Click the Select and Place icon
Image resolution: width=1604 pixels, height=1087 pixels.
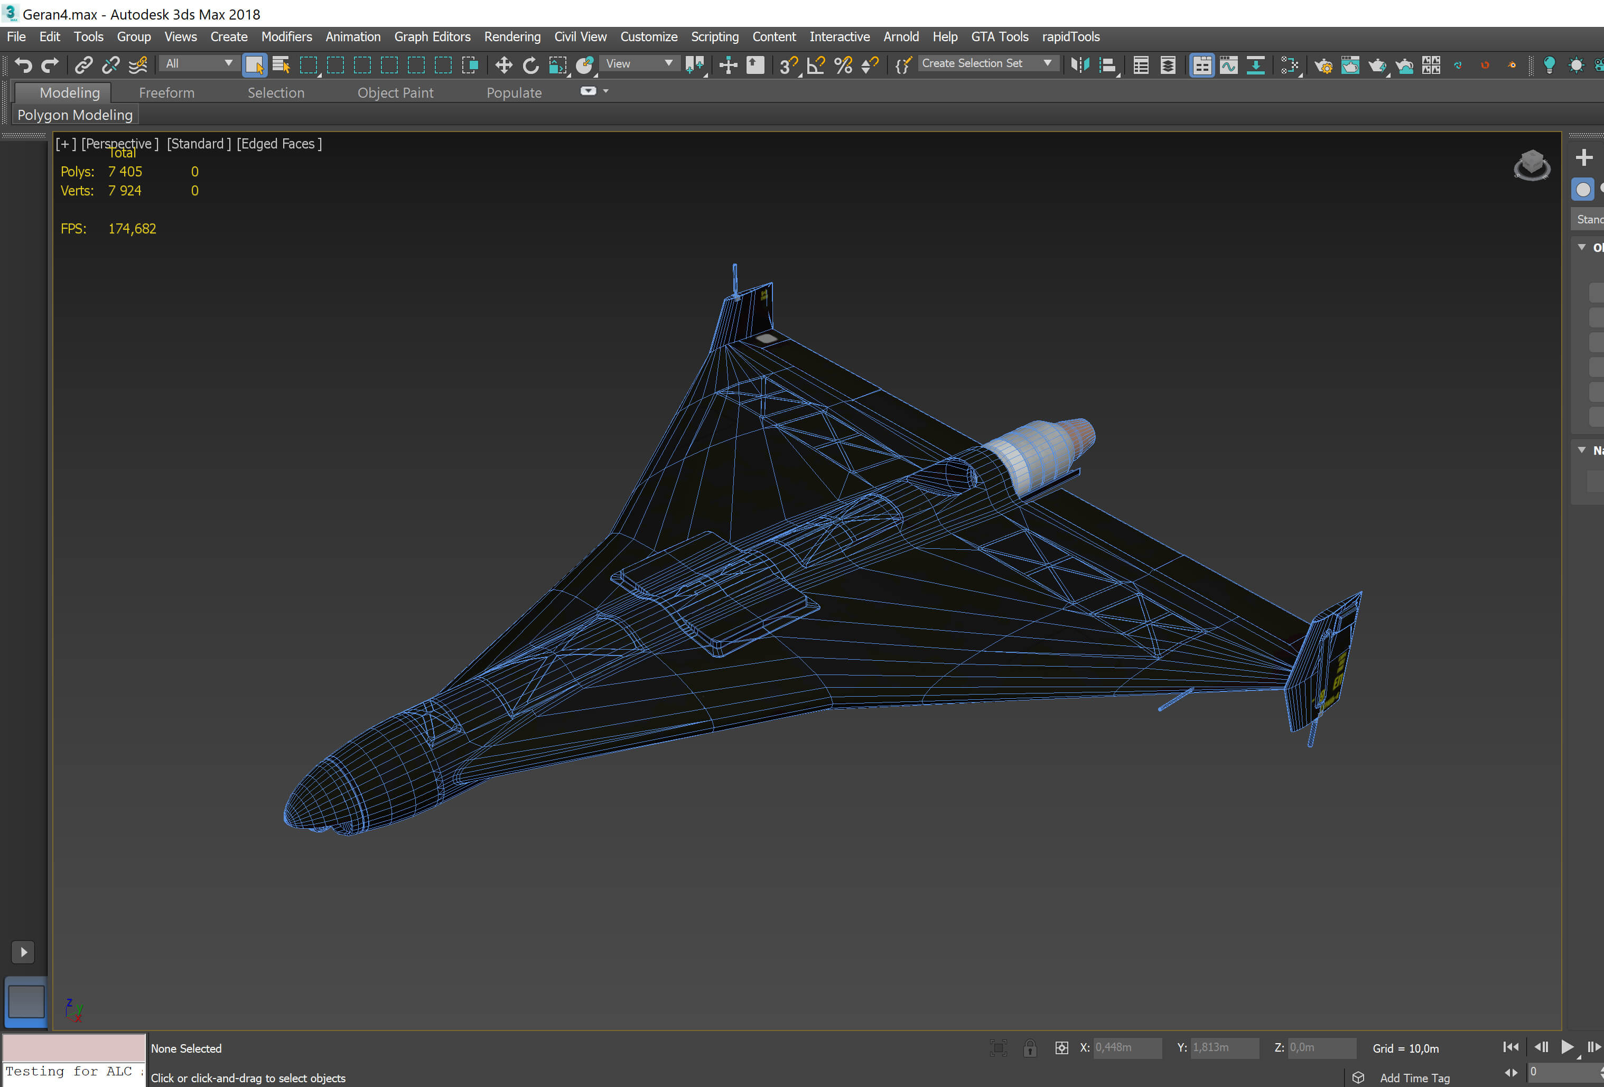584,65
